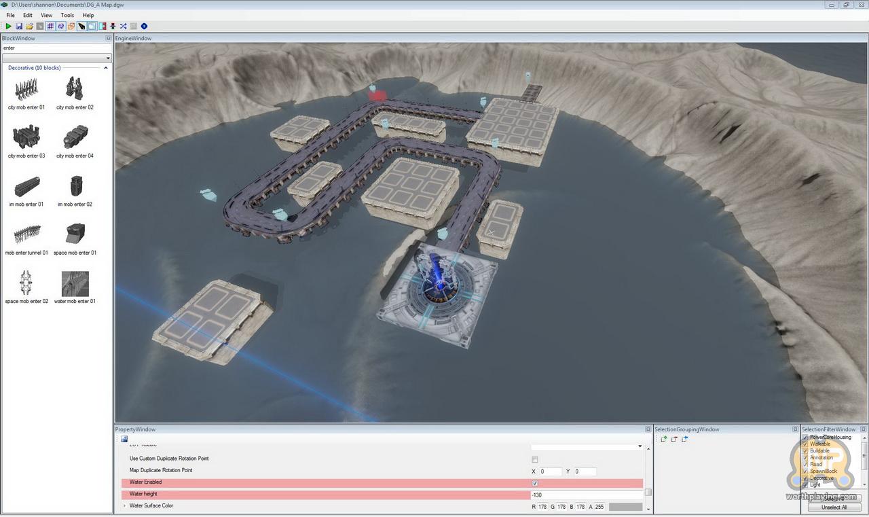Open the View menu
Image resolution: width=869 pixels, height=517 pixels.
(x=46, y=15)
